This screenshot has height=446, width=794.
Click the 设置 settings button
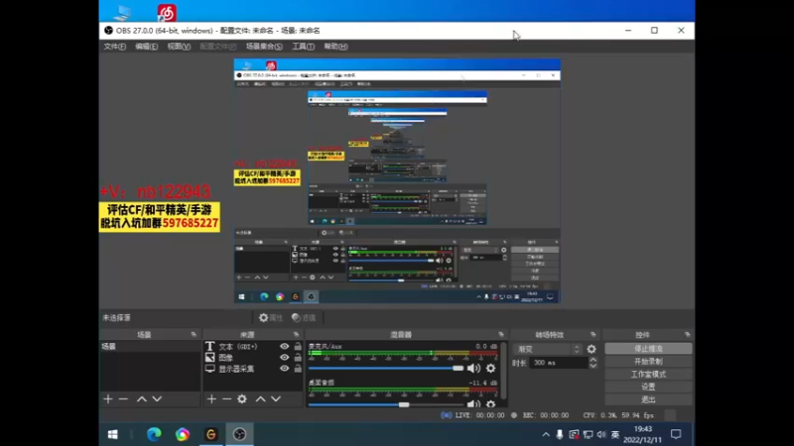[x=648, y=387]
